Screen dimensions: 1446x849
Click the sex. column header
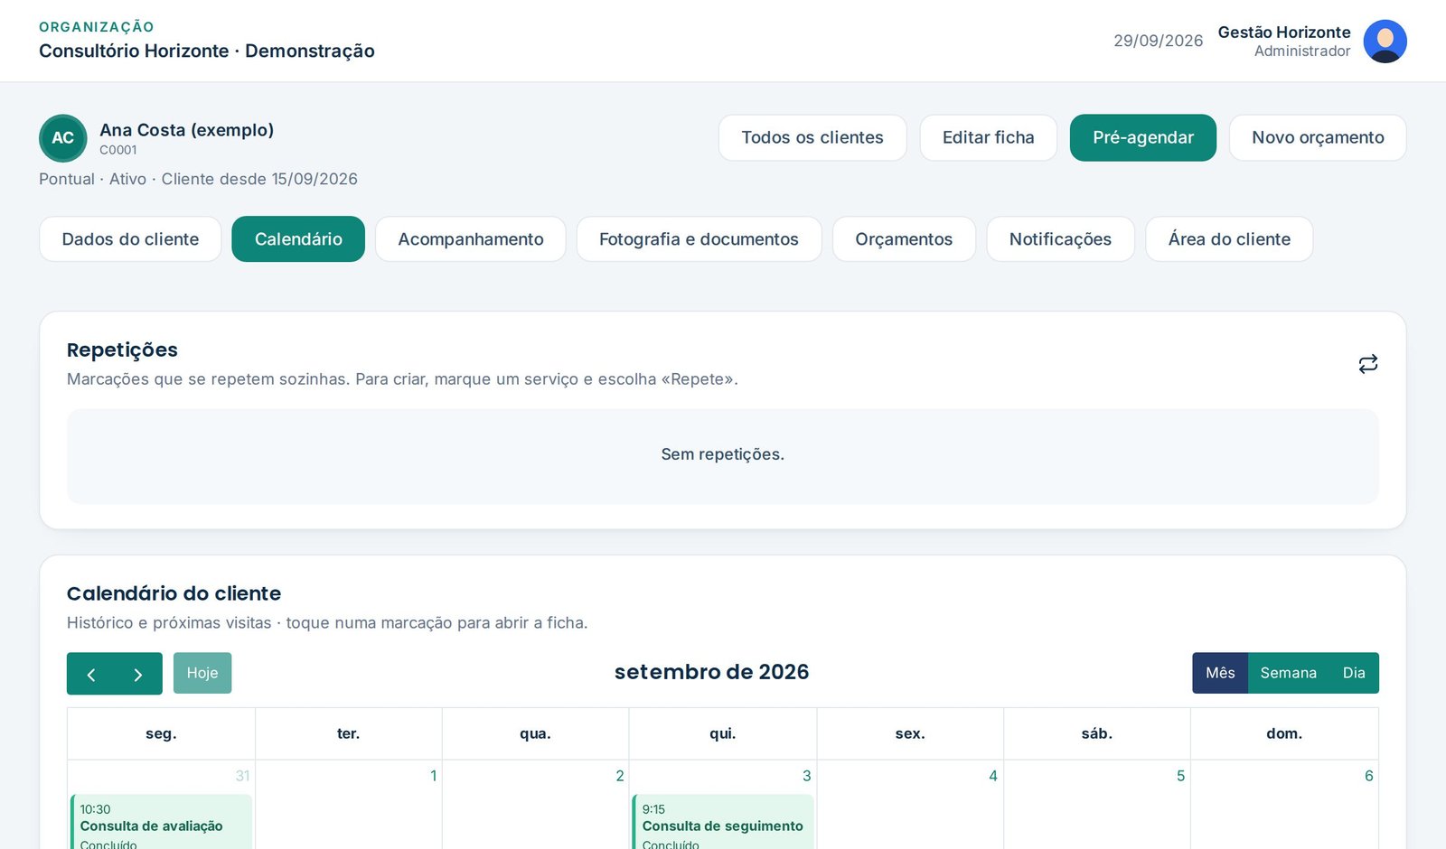[x=910, y=733]
